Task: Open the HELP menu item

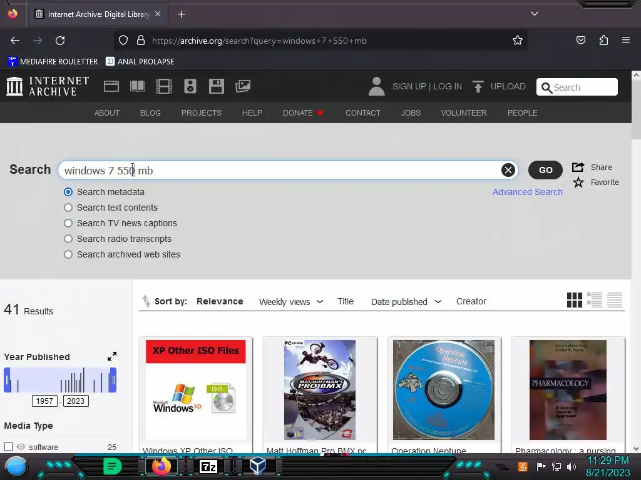Action: click(x=252, y=112)
